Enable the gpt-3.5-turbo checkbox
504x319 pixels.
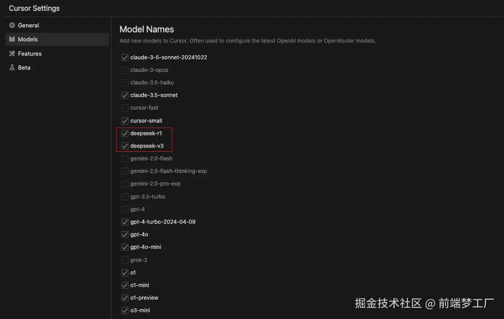coord(125,197)
